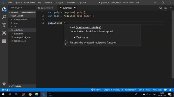174x97 pixels.
Task: Click the 'gulp-sass' string in line 2
Action: pos(83,16)
